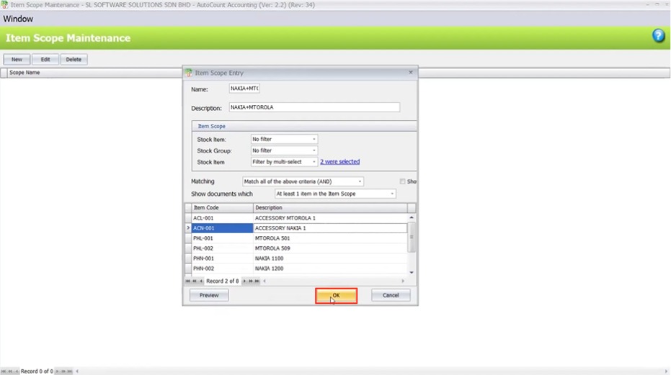Image resolution: width=671 pixels, height=375 pixels.
Task: Select the ACL-001 item code cell
Action: pyautogui.click(x=222, y=218)
